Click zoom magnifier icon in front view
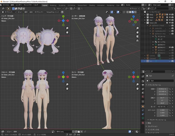The image size is (175, 136). (67, 84)
